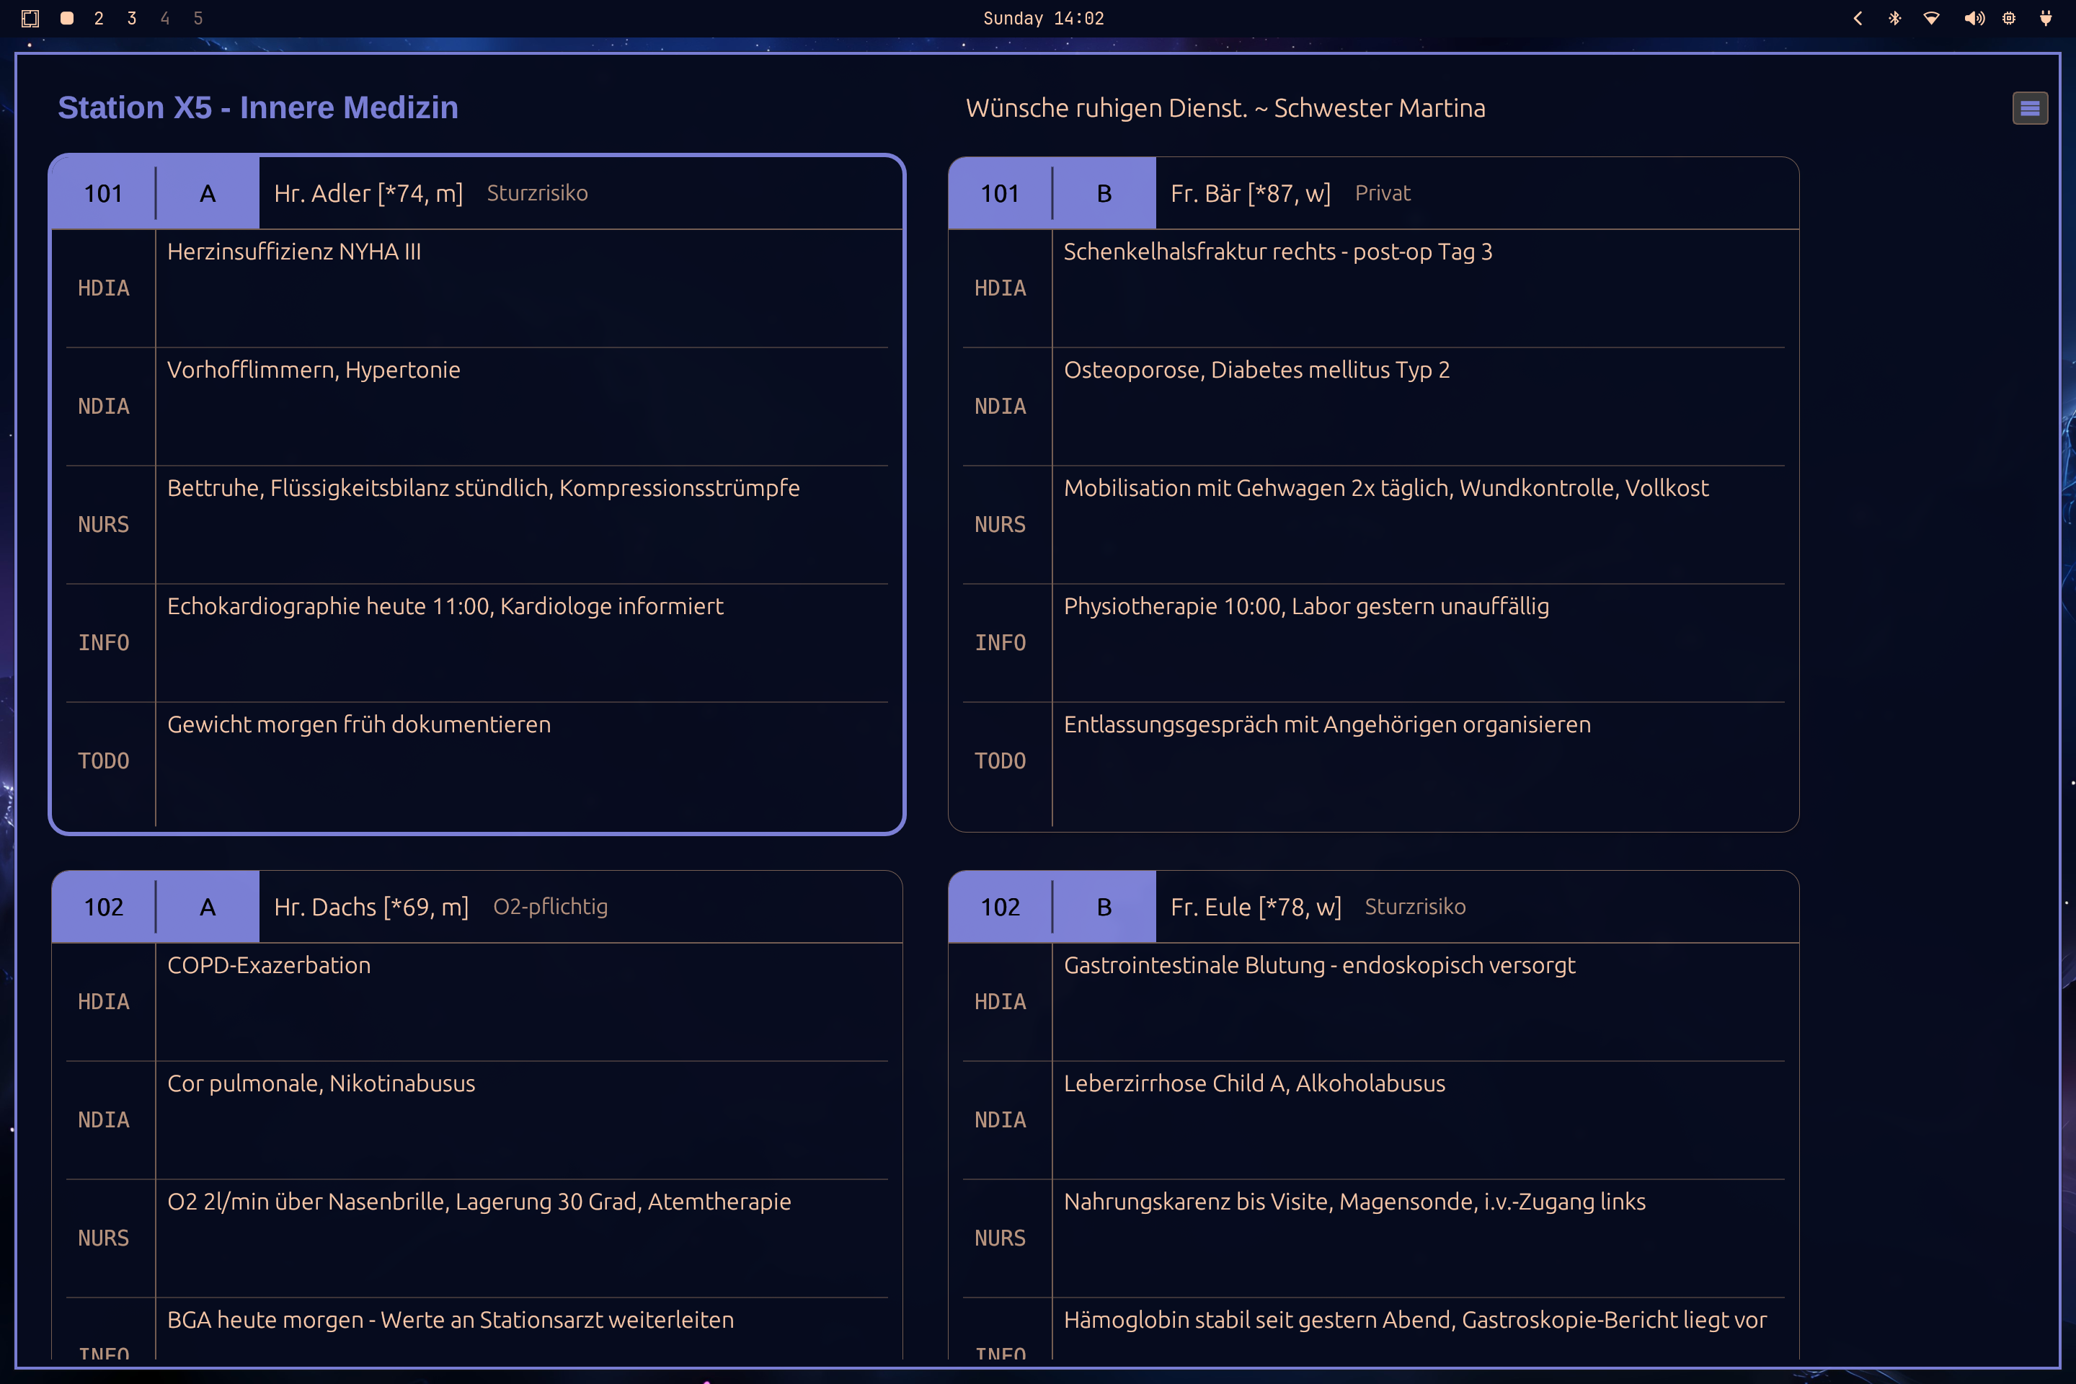Image resolution: width=2076 pixels, height=1384 pixels.
Task: Switch to workspace 5
Action: pos(198,17)
